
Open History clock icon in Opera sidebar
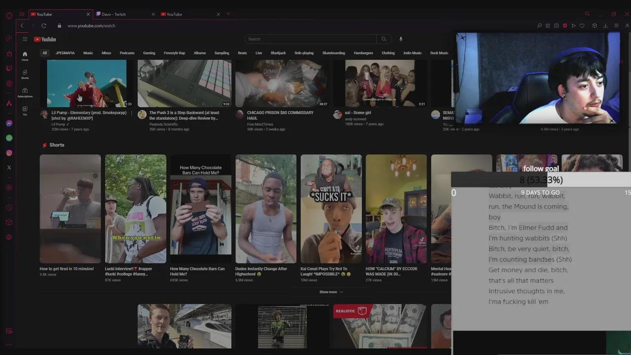coord(9,208)
